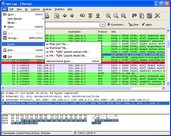Image resolution: width=171 pixels, height=136 pixels.
Task: Select Export submenu entry
Action: (x=23, y=44)
